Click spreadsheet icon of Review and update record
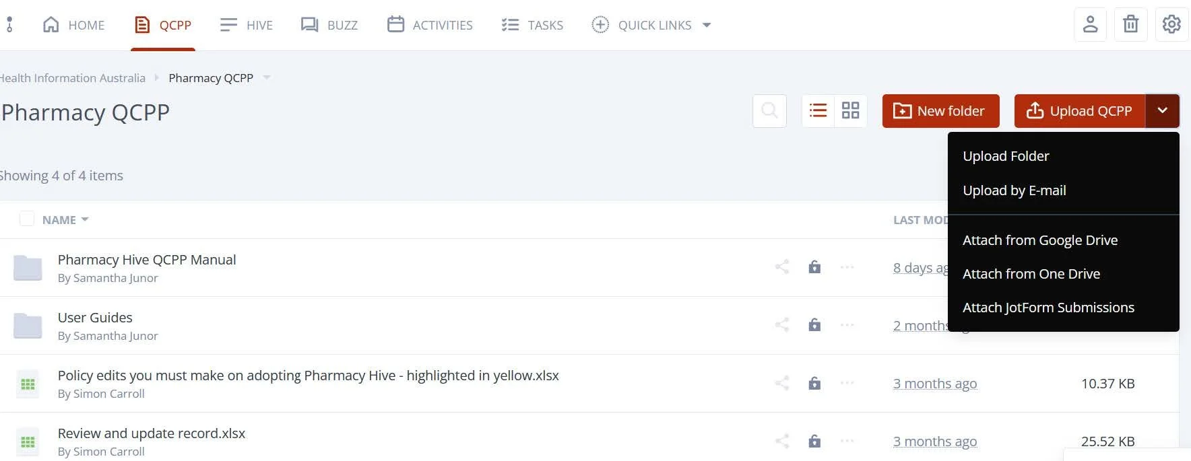 click(28, 441)
